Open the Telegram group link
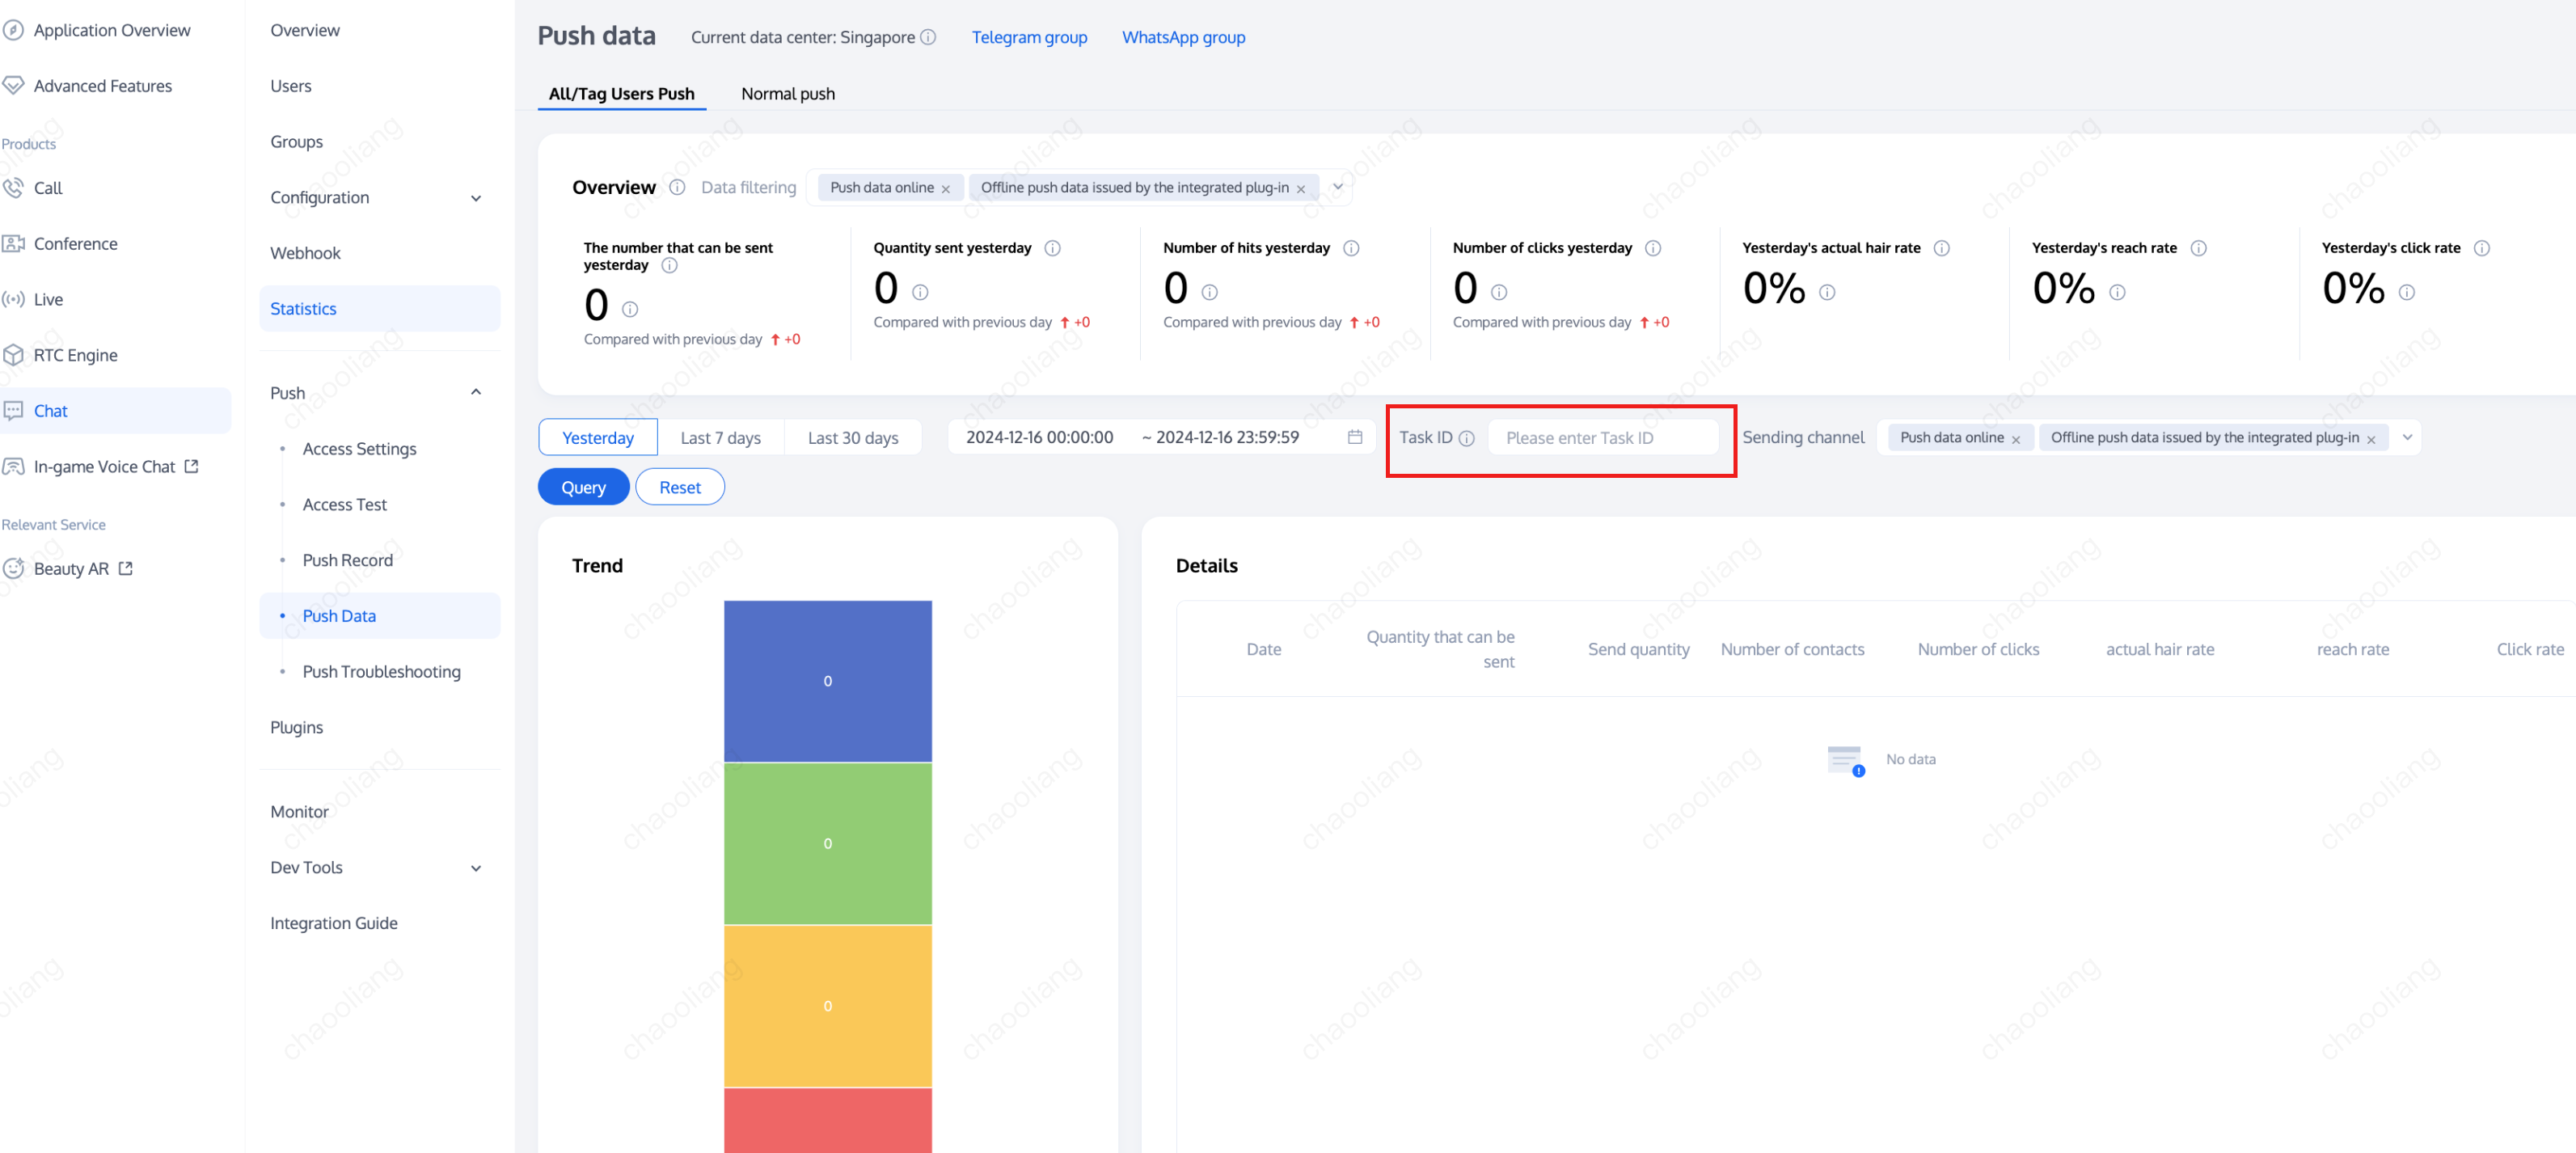2576x1153 pixels. pyautogui.click(x=1028, y=37)
